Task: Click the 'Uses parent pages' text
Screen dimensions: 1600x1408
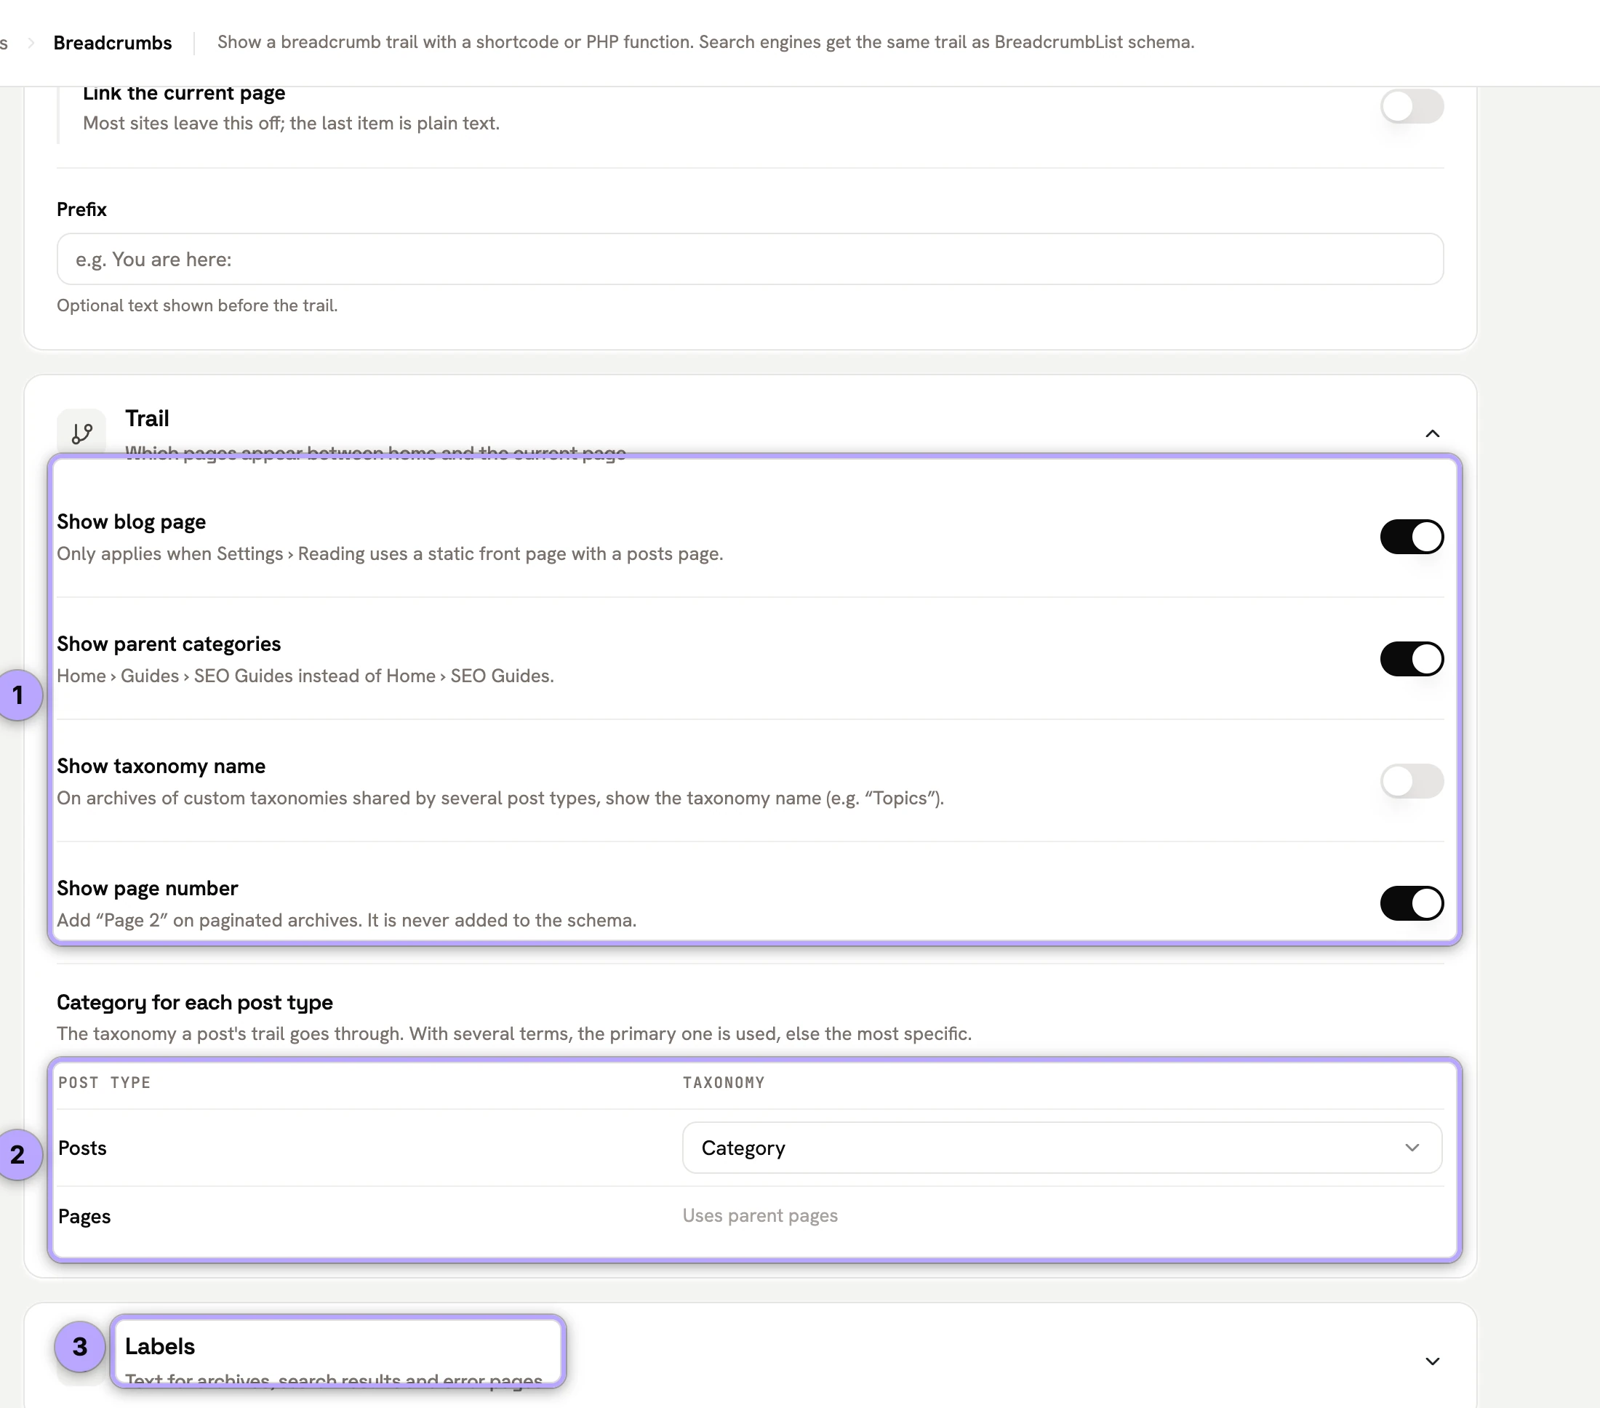Action: pos(760,1215)
